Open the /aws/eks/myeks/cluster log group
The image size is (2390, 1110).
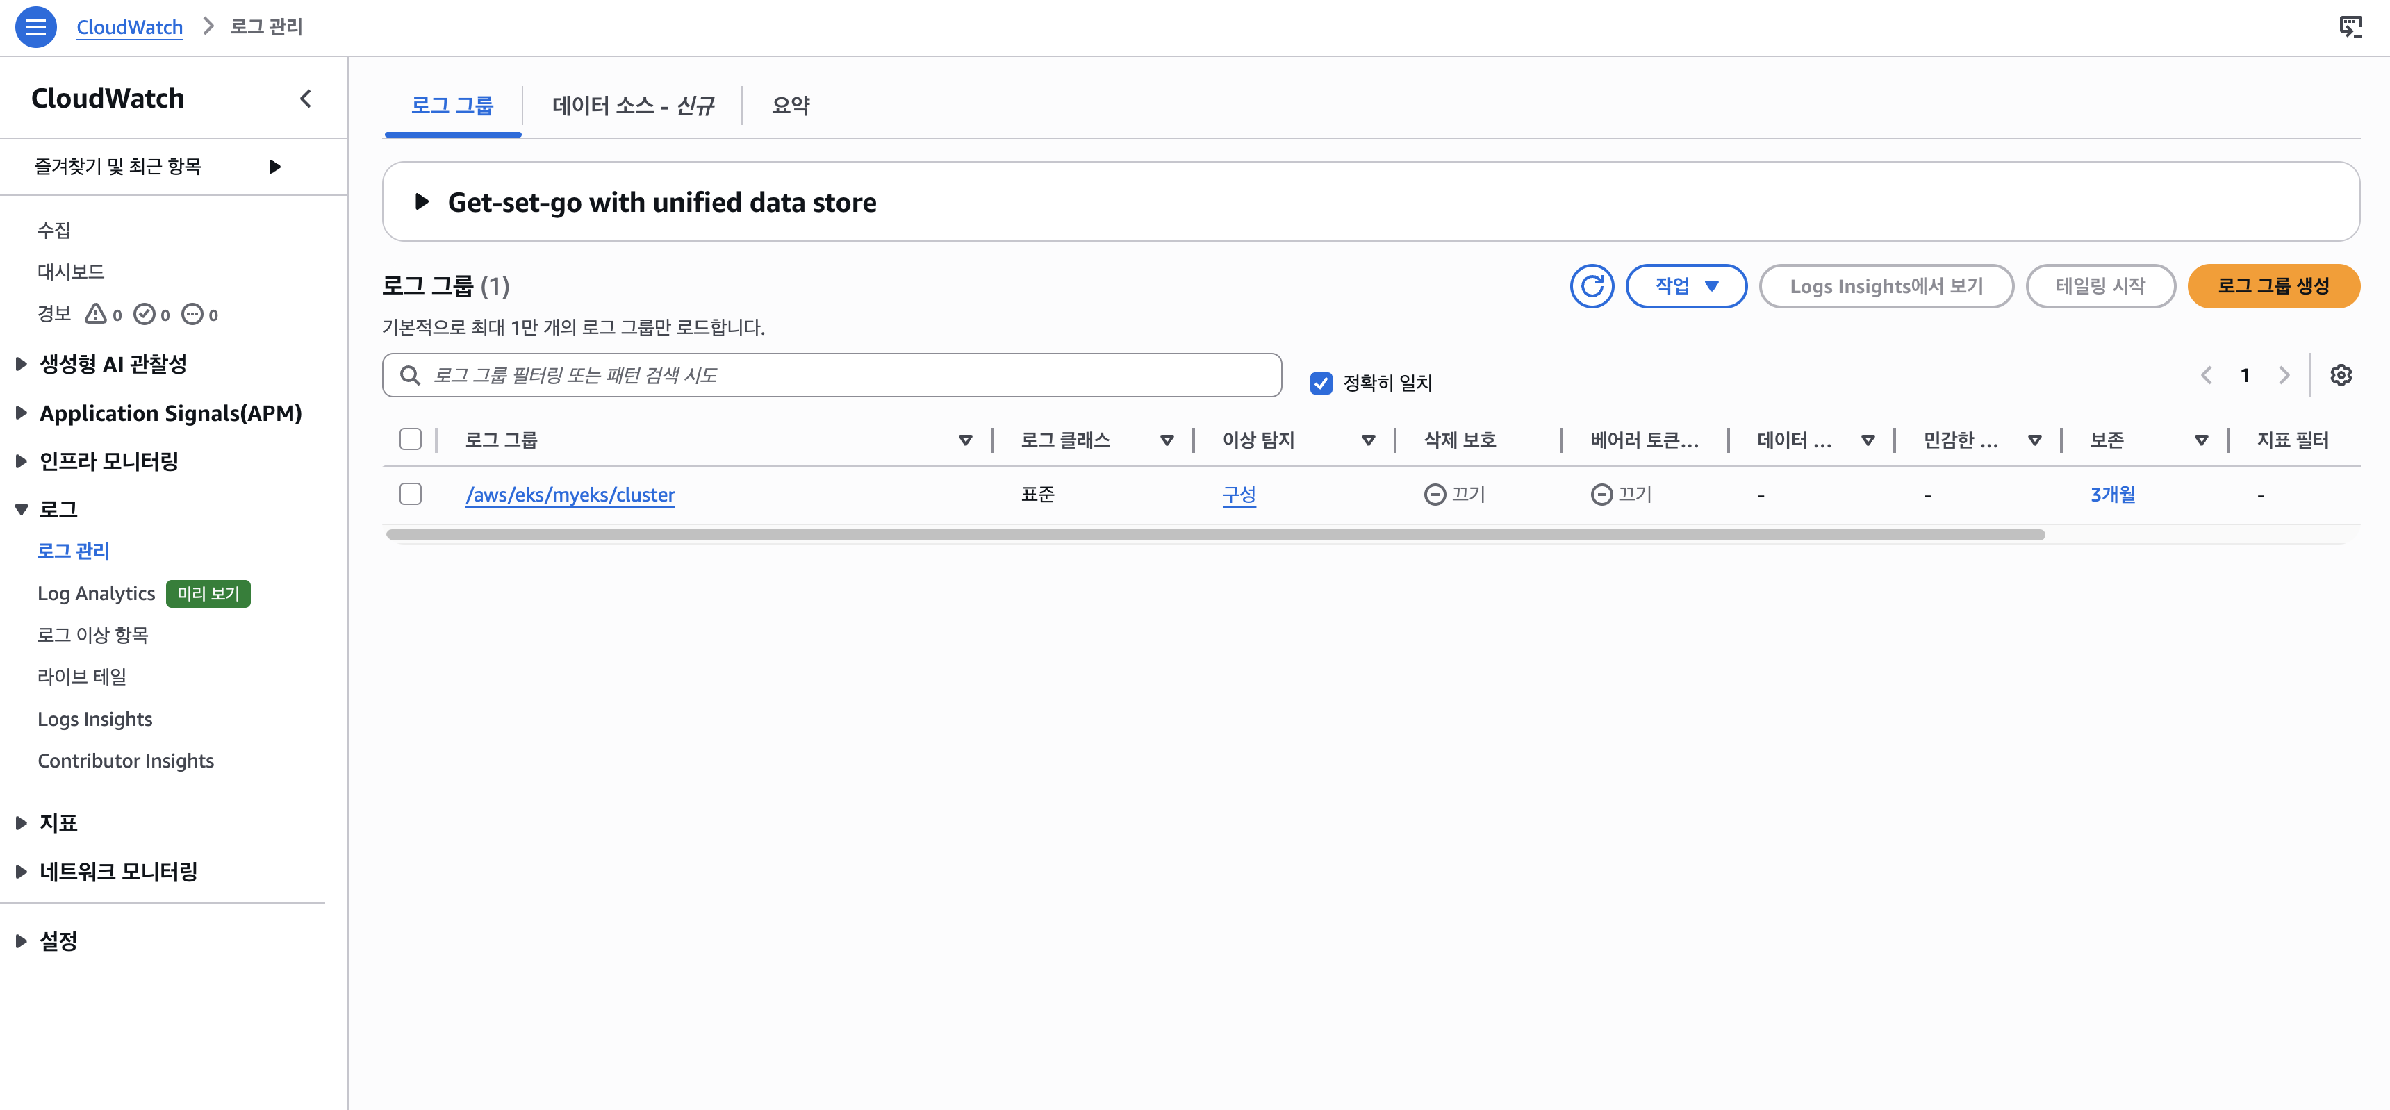click(x=570, y=495)
